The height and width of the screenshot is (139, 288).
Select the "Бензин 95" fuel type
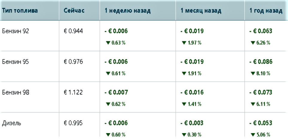pyautogui.click(x=16, y=62)
